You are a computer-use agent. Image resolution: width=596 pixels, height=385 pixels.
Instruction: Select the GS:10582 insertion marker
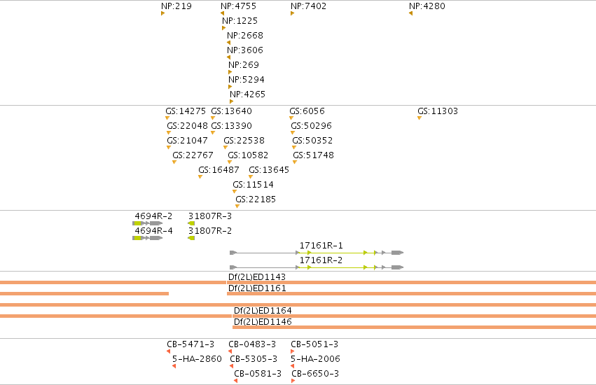click(x=230, y=162)
